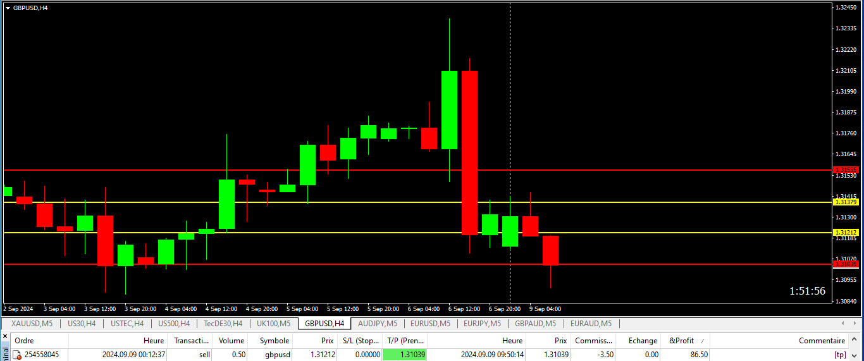This screenshot has width=864, height=361.
Task: Switch to the US30,H4 chart tab
Action: coord(82,324)
